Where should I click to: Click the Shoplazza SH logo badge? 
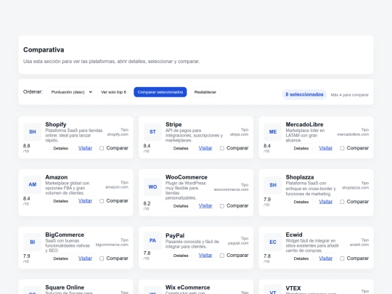click(273, 185)
